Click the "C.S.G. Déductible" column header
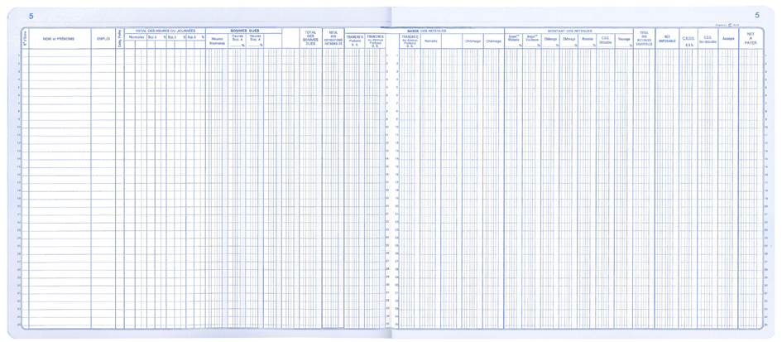 pos(606,40)
